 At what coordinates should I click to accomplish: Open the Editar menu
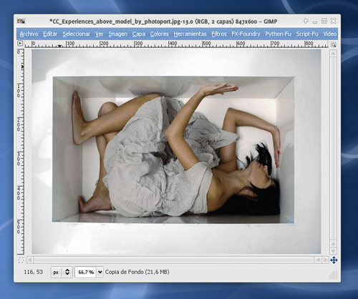(x=50, y=34)
